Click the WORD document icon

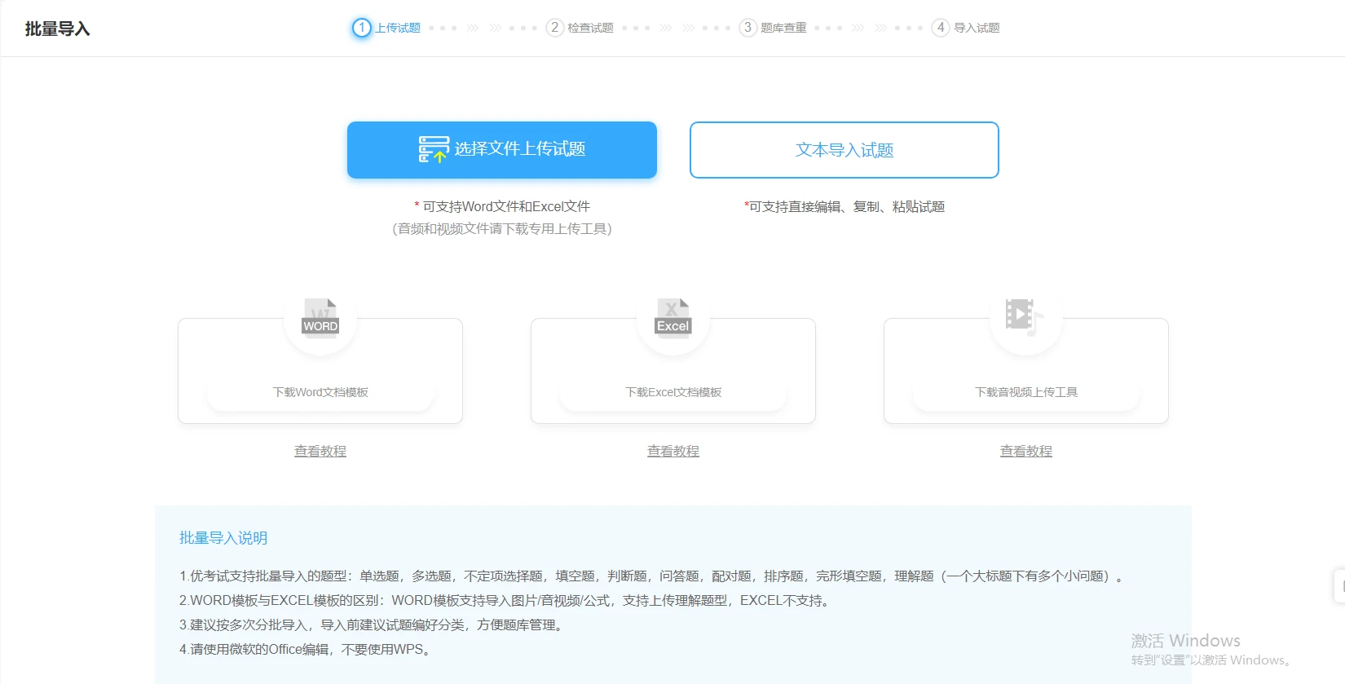(x=320, y=317)
